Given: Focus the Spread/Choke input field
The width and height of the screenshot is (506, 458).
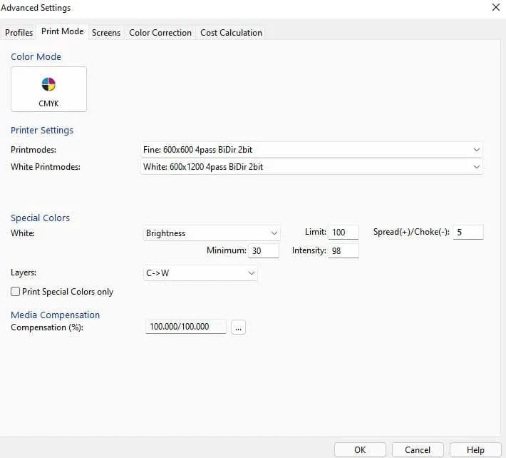Looking at the screenshot, I should (468, 233).
